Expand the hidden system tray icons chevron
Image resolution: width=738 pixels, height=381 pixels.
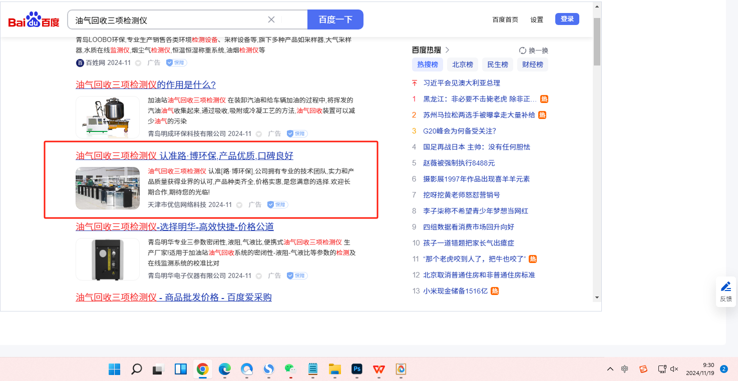(610, 369)
